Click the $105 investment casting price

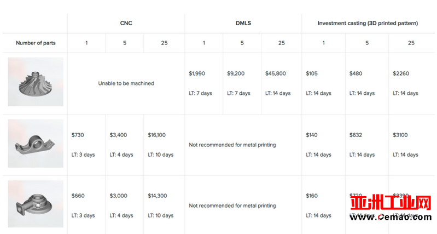click(x=312, y=73)
